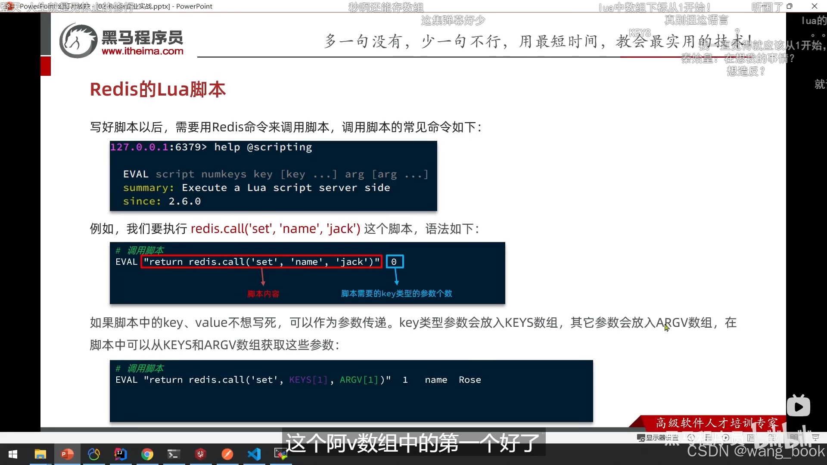Screen dimensions: 827x465
Task: Select PowerPoint in the taskbar
Action: [67, 454]
